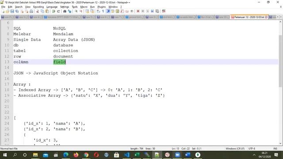Redo the last edit via toolbar
This screenshot has height=159, width=283.
58,11
